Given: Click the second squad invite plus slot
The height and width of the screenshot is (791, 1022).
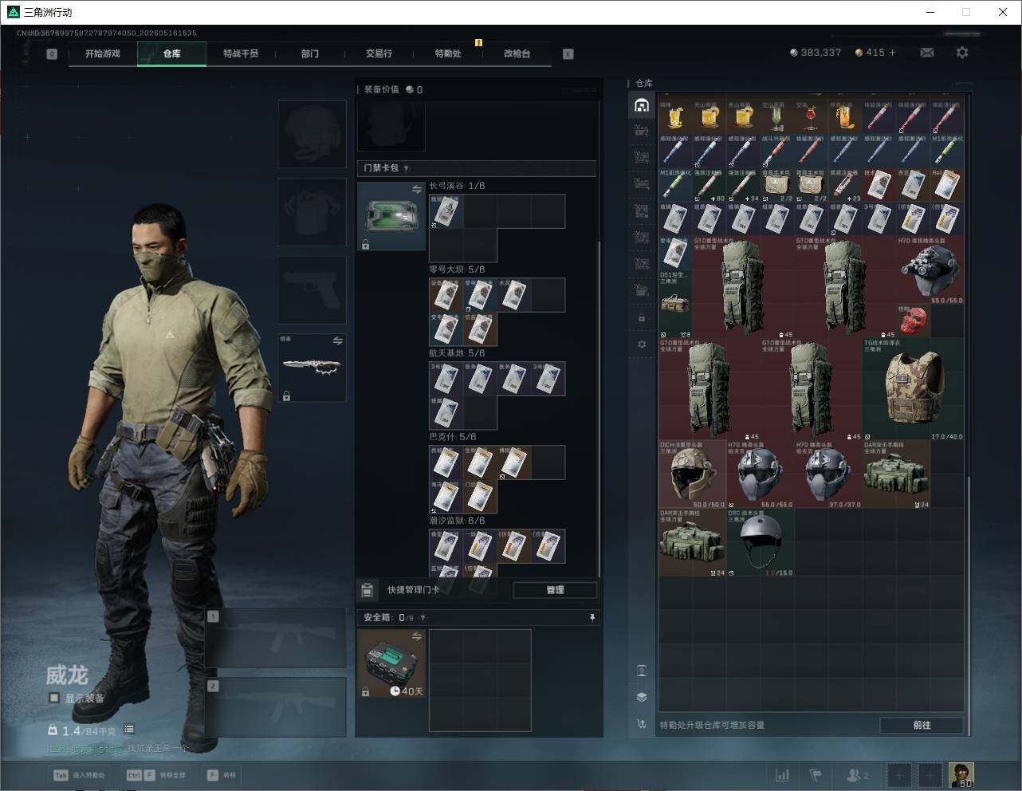Looking at the screenshot, I should [x=930, y=775].
